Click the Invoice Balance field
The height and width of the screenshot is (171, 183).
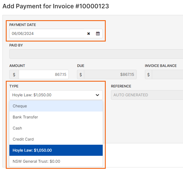coord(168,74)
